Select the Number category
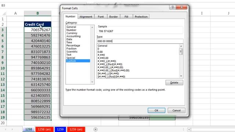235x132 pixels. 71,30
